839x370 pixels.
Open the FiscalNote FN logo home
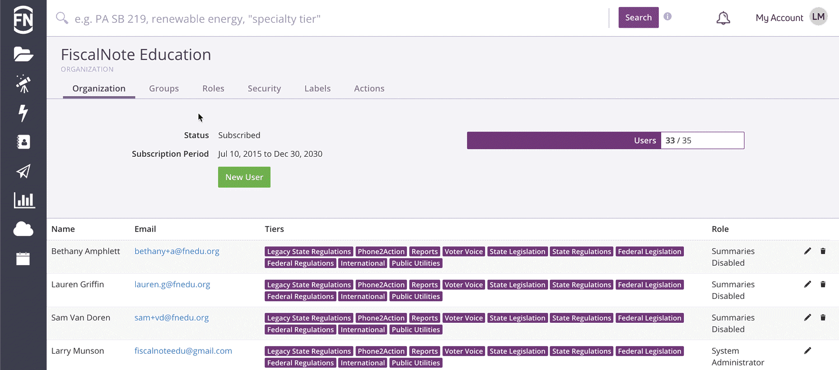pos(23,20)
